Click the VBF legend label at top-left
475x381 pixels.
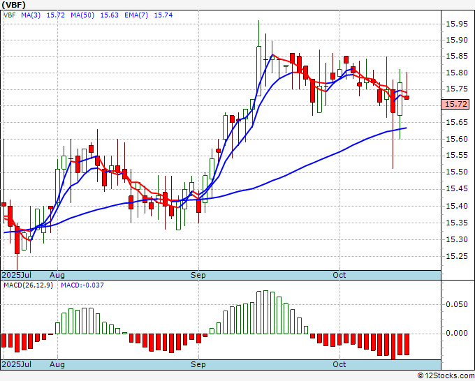pyautogui.click(x=9, y=15)
